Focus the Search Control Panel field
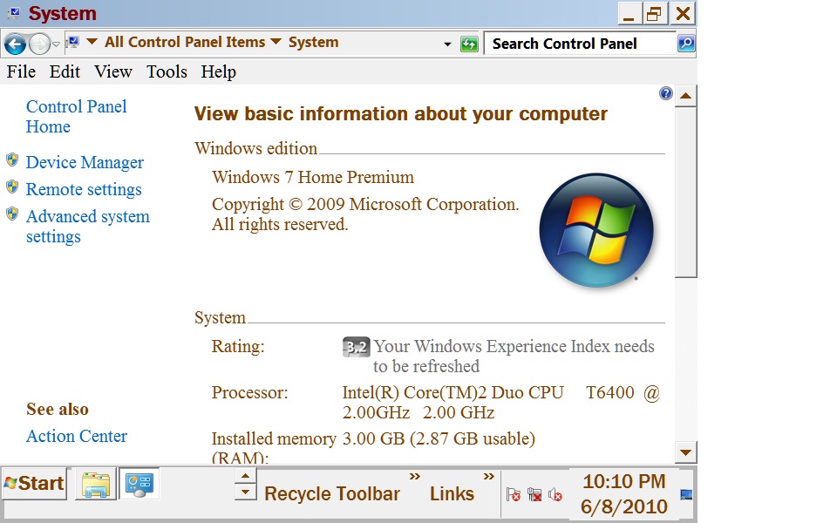The width and height of the screenshot is (837, 523). [580, 44]
